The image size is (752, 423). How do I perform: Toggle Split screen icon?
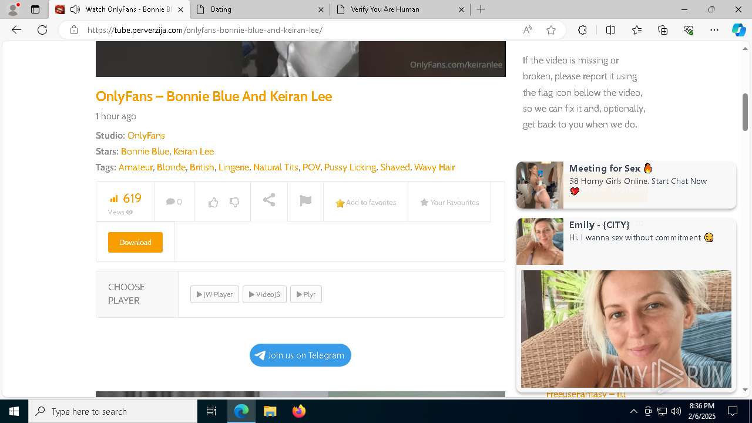coord(610,30)
